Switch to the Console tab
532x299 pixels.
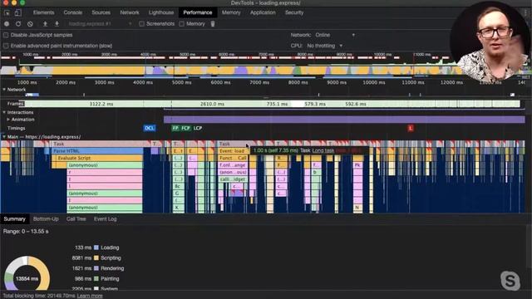[73, 12]
